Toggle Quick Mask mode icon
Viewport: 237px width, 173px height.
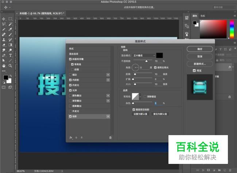[4, 87]
